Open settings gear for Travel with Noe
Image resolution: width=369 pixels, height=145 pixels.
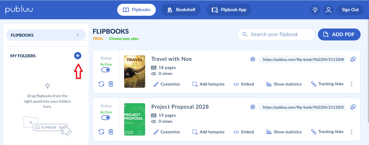coord(253,59)
